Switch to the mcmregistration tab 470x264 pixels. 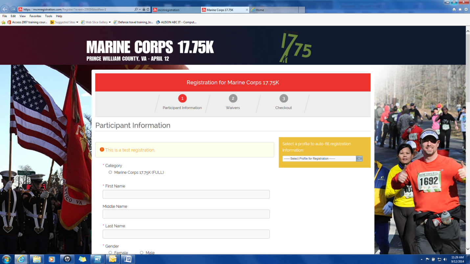[176, 10]
